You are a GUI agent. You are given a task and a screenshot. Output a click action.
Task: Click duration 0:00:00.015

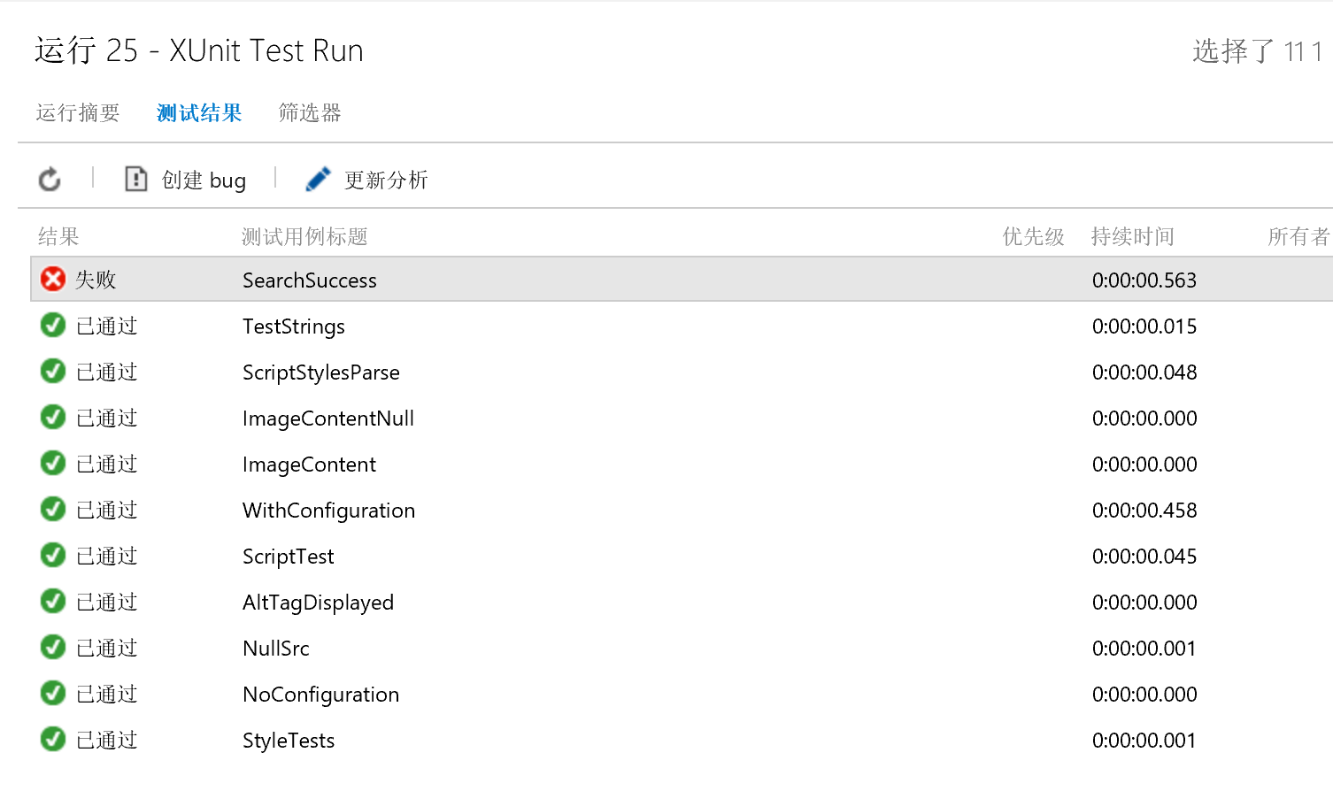[1144, 326]
